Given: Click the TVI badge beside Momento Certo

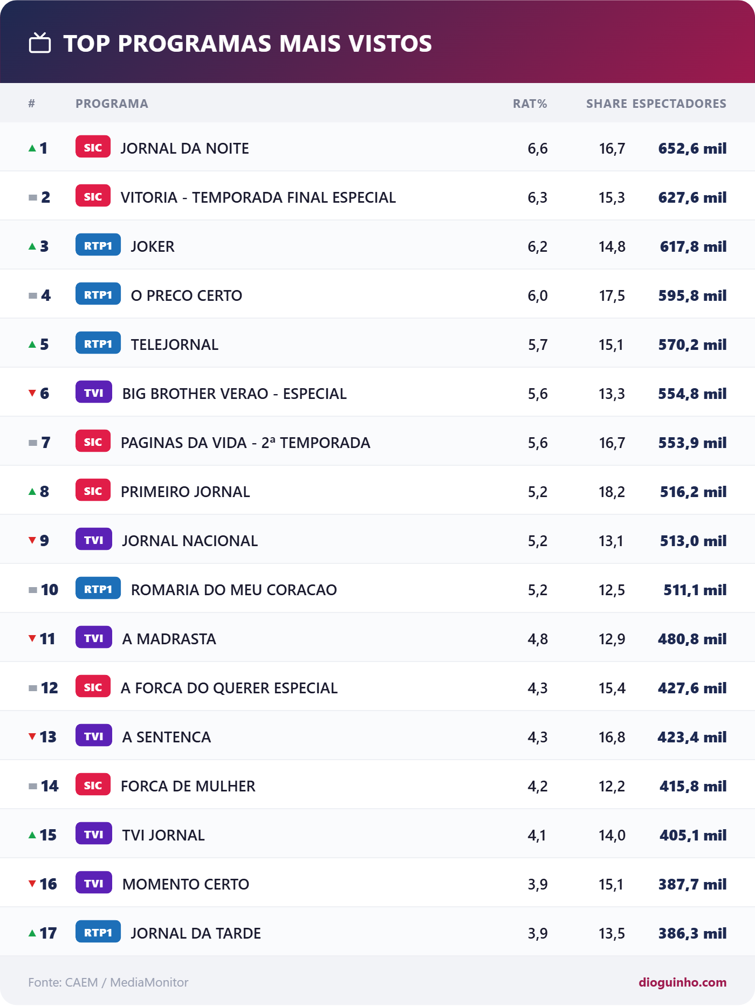Looking at the screenshot, I should [x=94, y=883].
